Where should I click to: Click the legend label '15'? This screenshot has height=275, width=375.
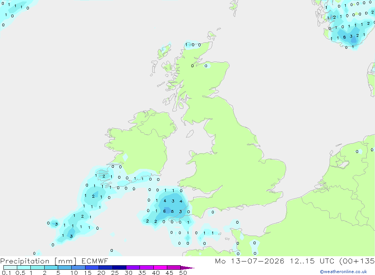click(x=88, y=273)
